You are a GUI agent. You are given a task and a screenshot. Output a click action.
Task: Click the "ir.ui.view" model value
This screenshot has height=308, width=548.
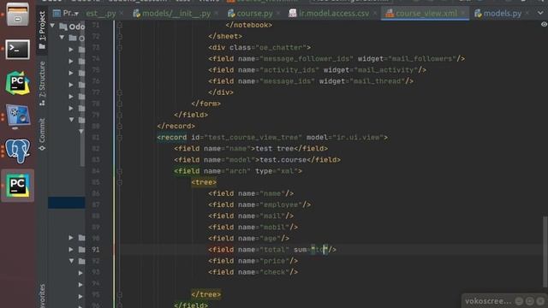tap(358, 137)
